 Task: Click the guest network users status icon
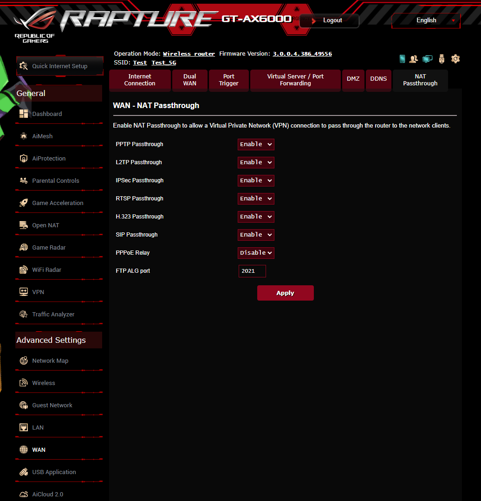(414, 59)
